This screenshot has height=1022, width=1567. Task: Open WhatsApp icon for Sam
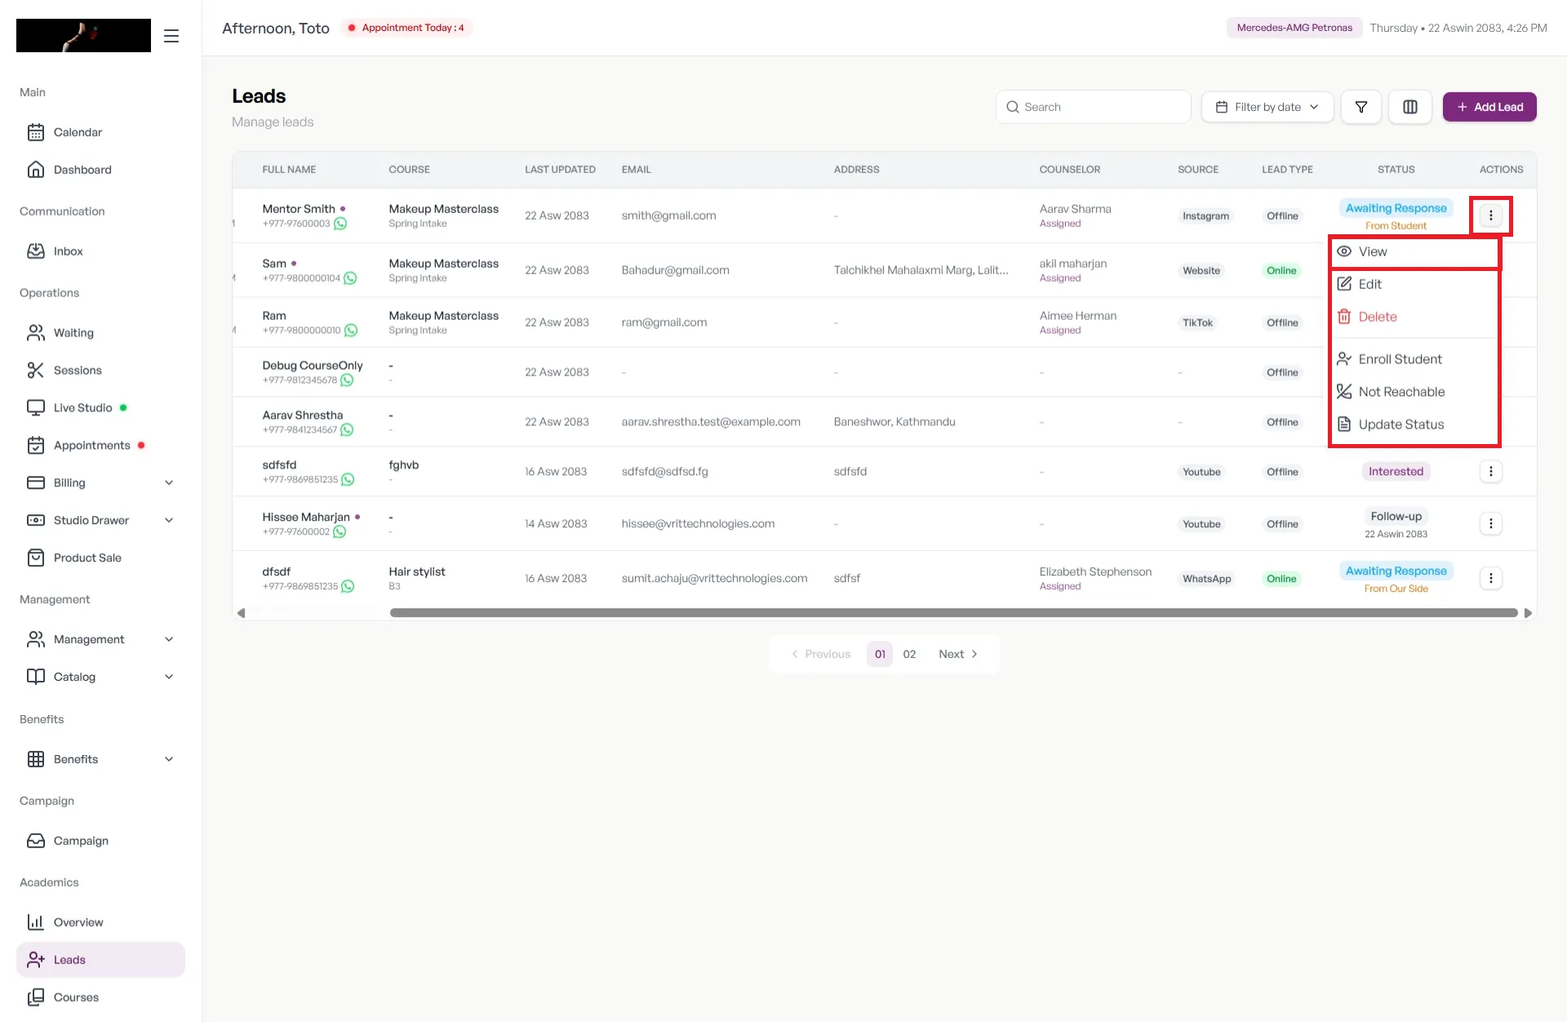pyautogui.click(x=350, y=278)
